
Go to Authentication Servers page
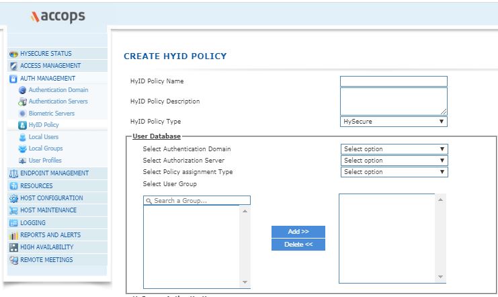(58, 101)
